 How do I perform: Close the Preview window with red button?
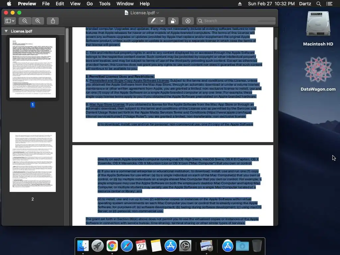6,13
